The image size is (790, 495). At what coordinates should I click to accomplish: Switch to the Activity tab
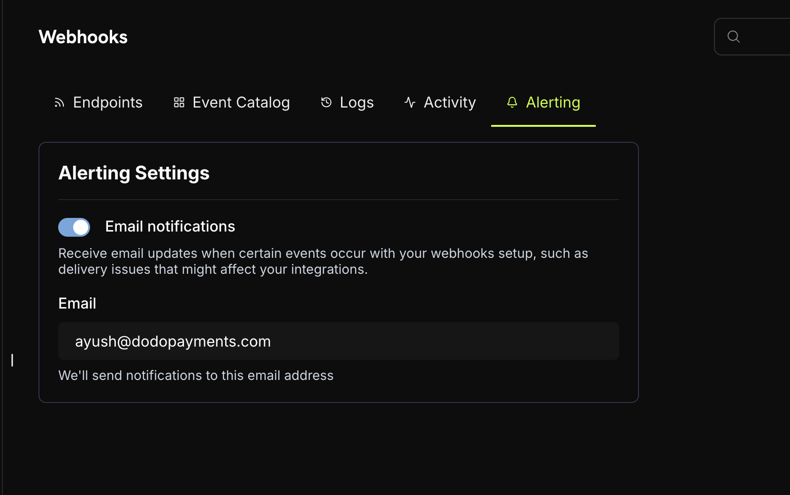point(449,102)
